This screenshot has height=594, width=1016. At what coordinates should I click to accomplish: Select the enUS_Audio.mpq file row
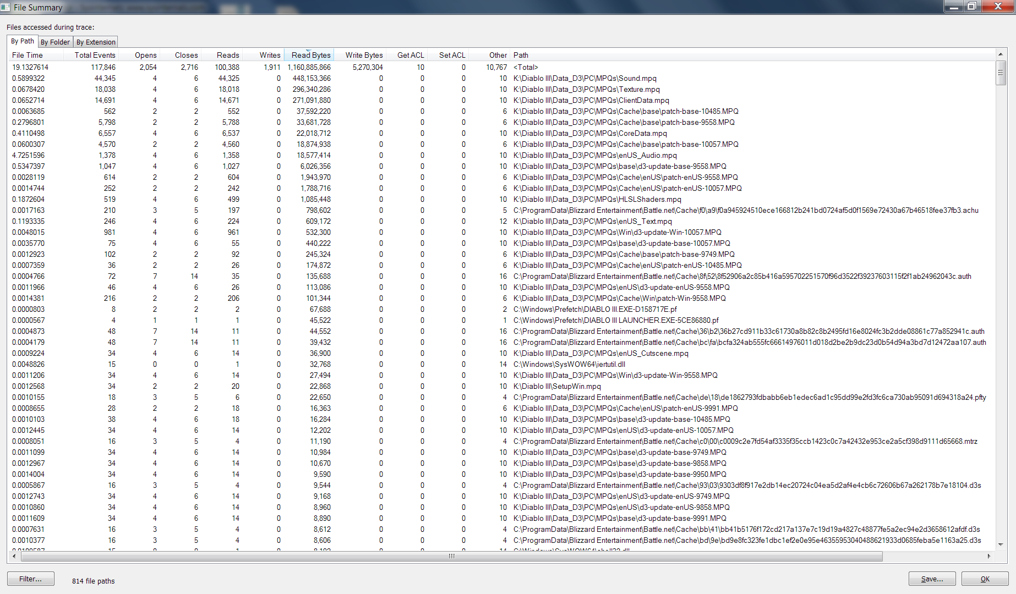[x=502, y=155]
